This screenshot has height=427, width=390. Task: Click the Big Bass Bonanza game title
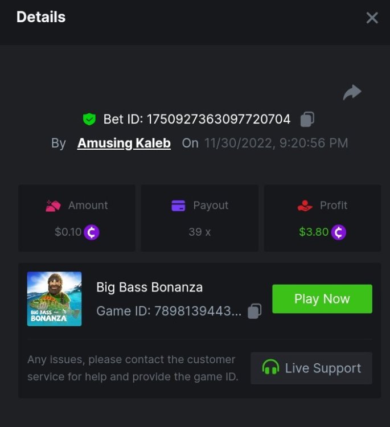coord(149,287)
